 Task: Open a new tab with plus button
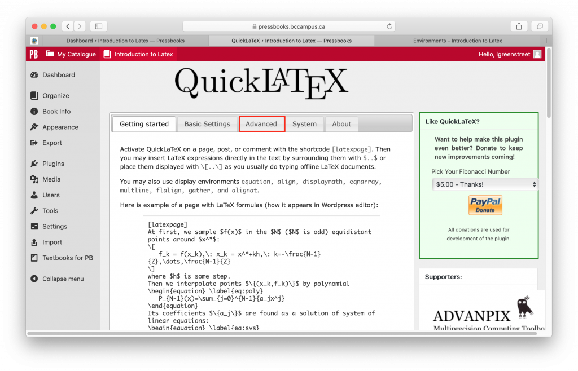coord(546,41)
